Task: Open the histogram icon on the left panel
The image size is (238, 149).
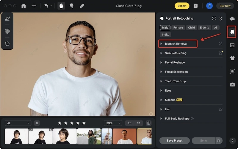Action: [7, 18]
